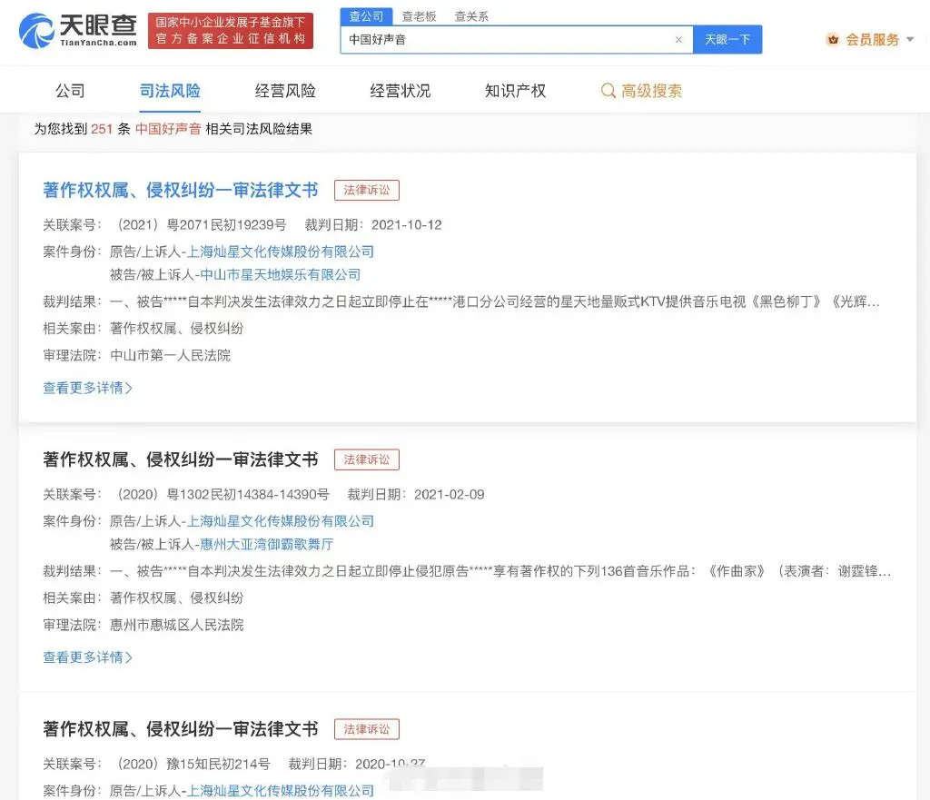This screenshot has width=930, height=800.
Task: Open first result title dated 2021-10-12
Action: (181, 190)
